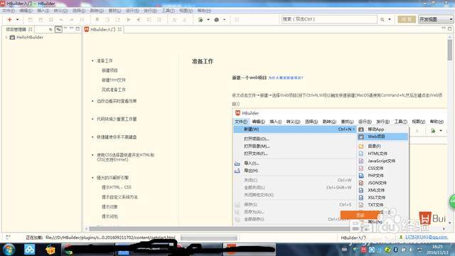This screenshot has width=455, height=256.
Task: Minimize the project manager panel
Action: pos(71,28)
